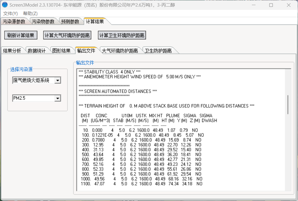Switch to the 污染物参数 tab
This screenshot has height=201, width=298.
(43, 22)
